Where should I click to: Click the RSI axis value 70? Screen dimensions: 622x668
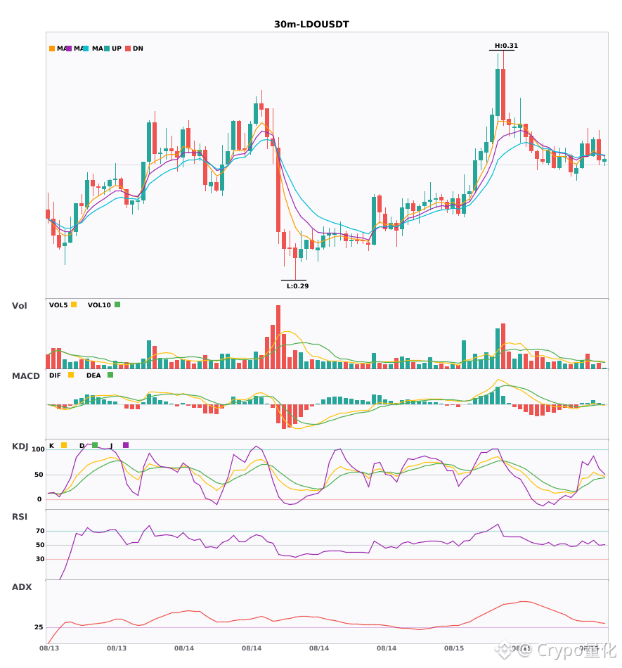[x=40, y=531]
